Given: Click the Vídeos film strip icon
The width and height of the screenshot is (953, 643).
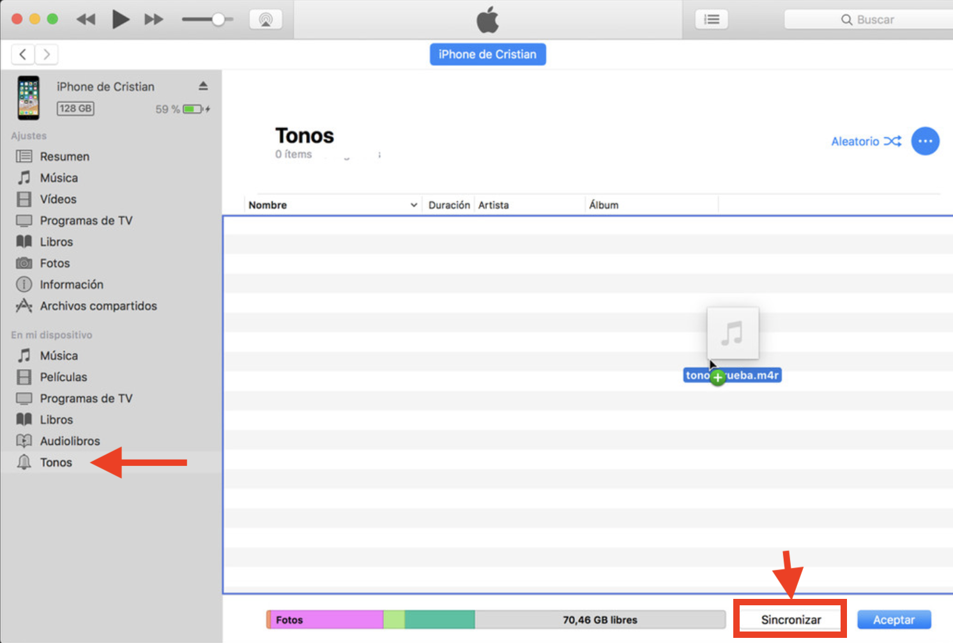Looking at the screenshot, I should [24, 199].
